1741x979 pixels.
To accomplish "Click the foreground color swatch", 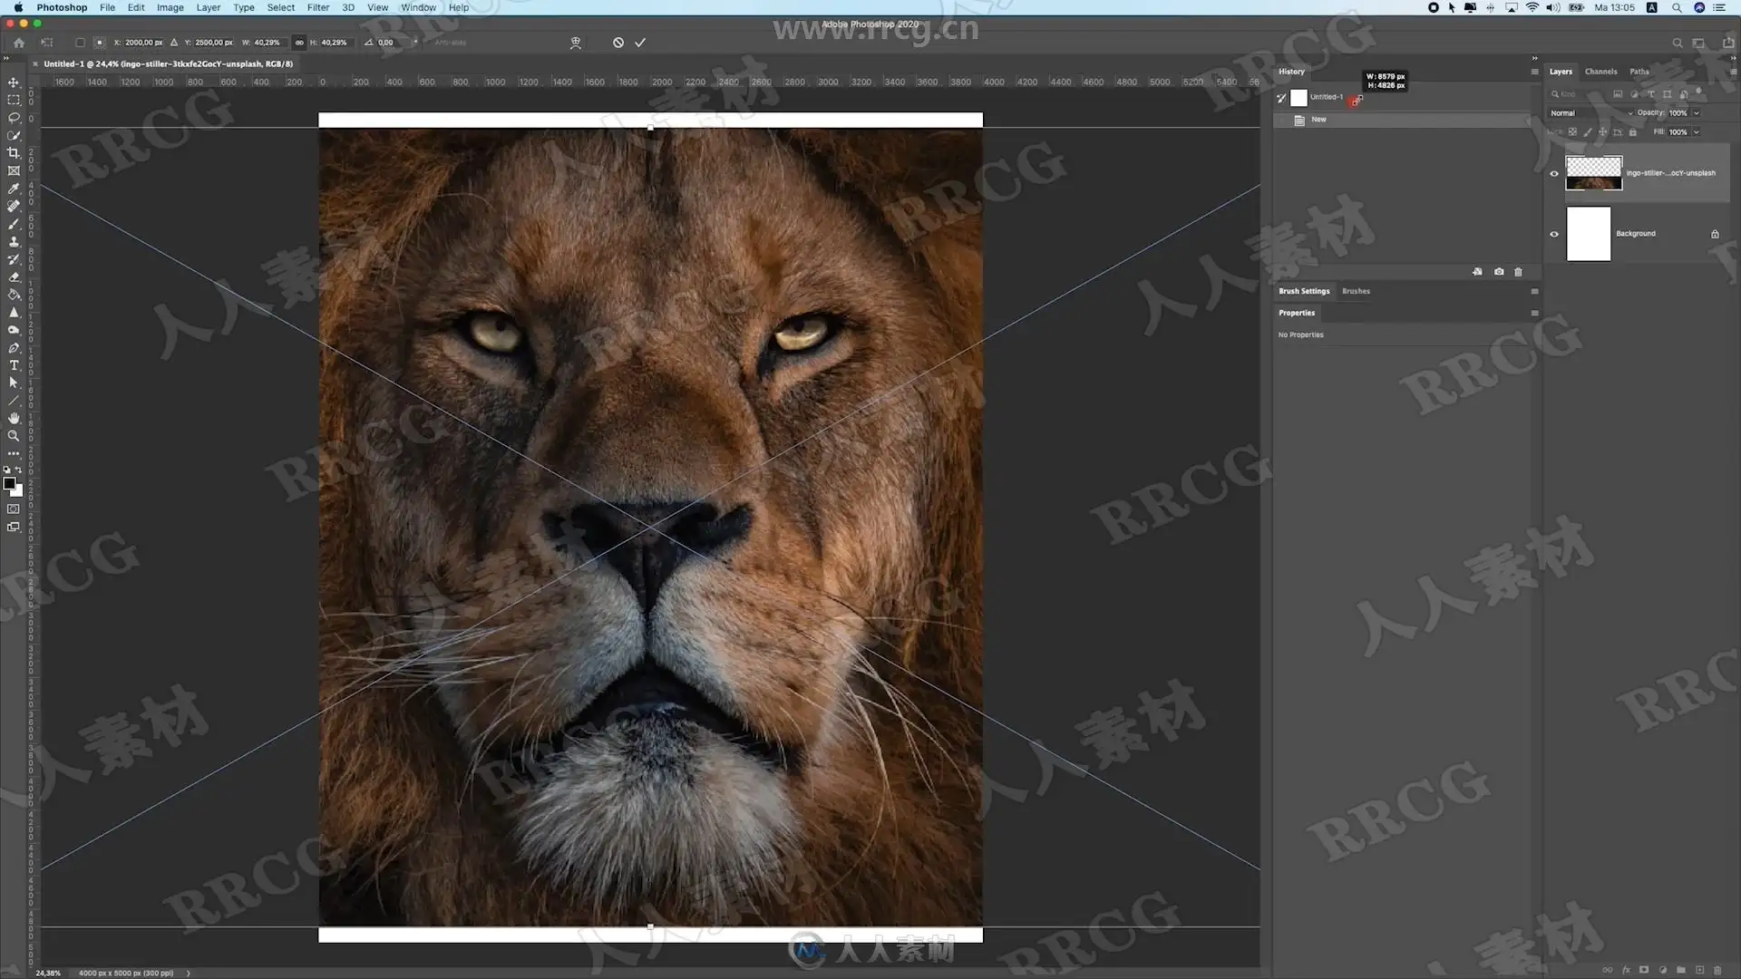I will [x=9, y=484].
